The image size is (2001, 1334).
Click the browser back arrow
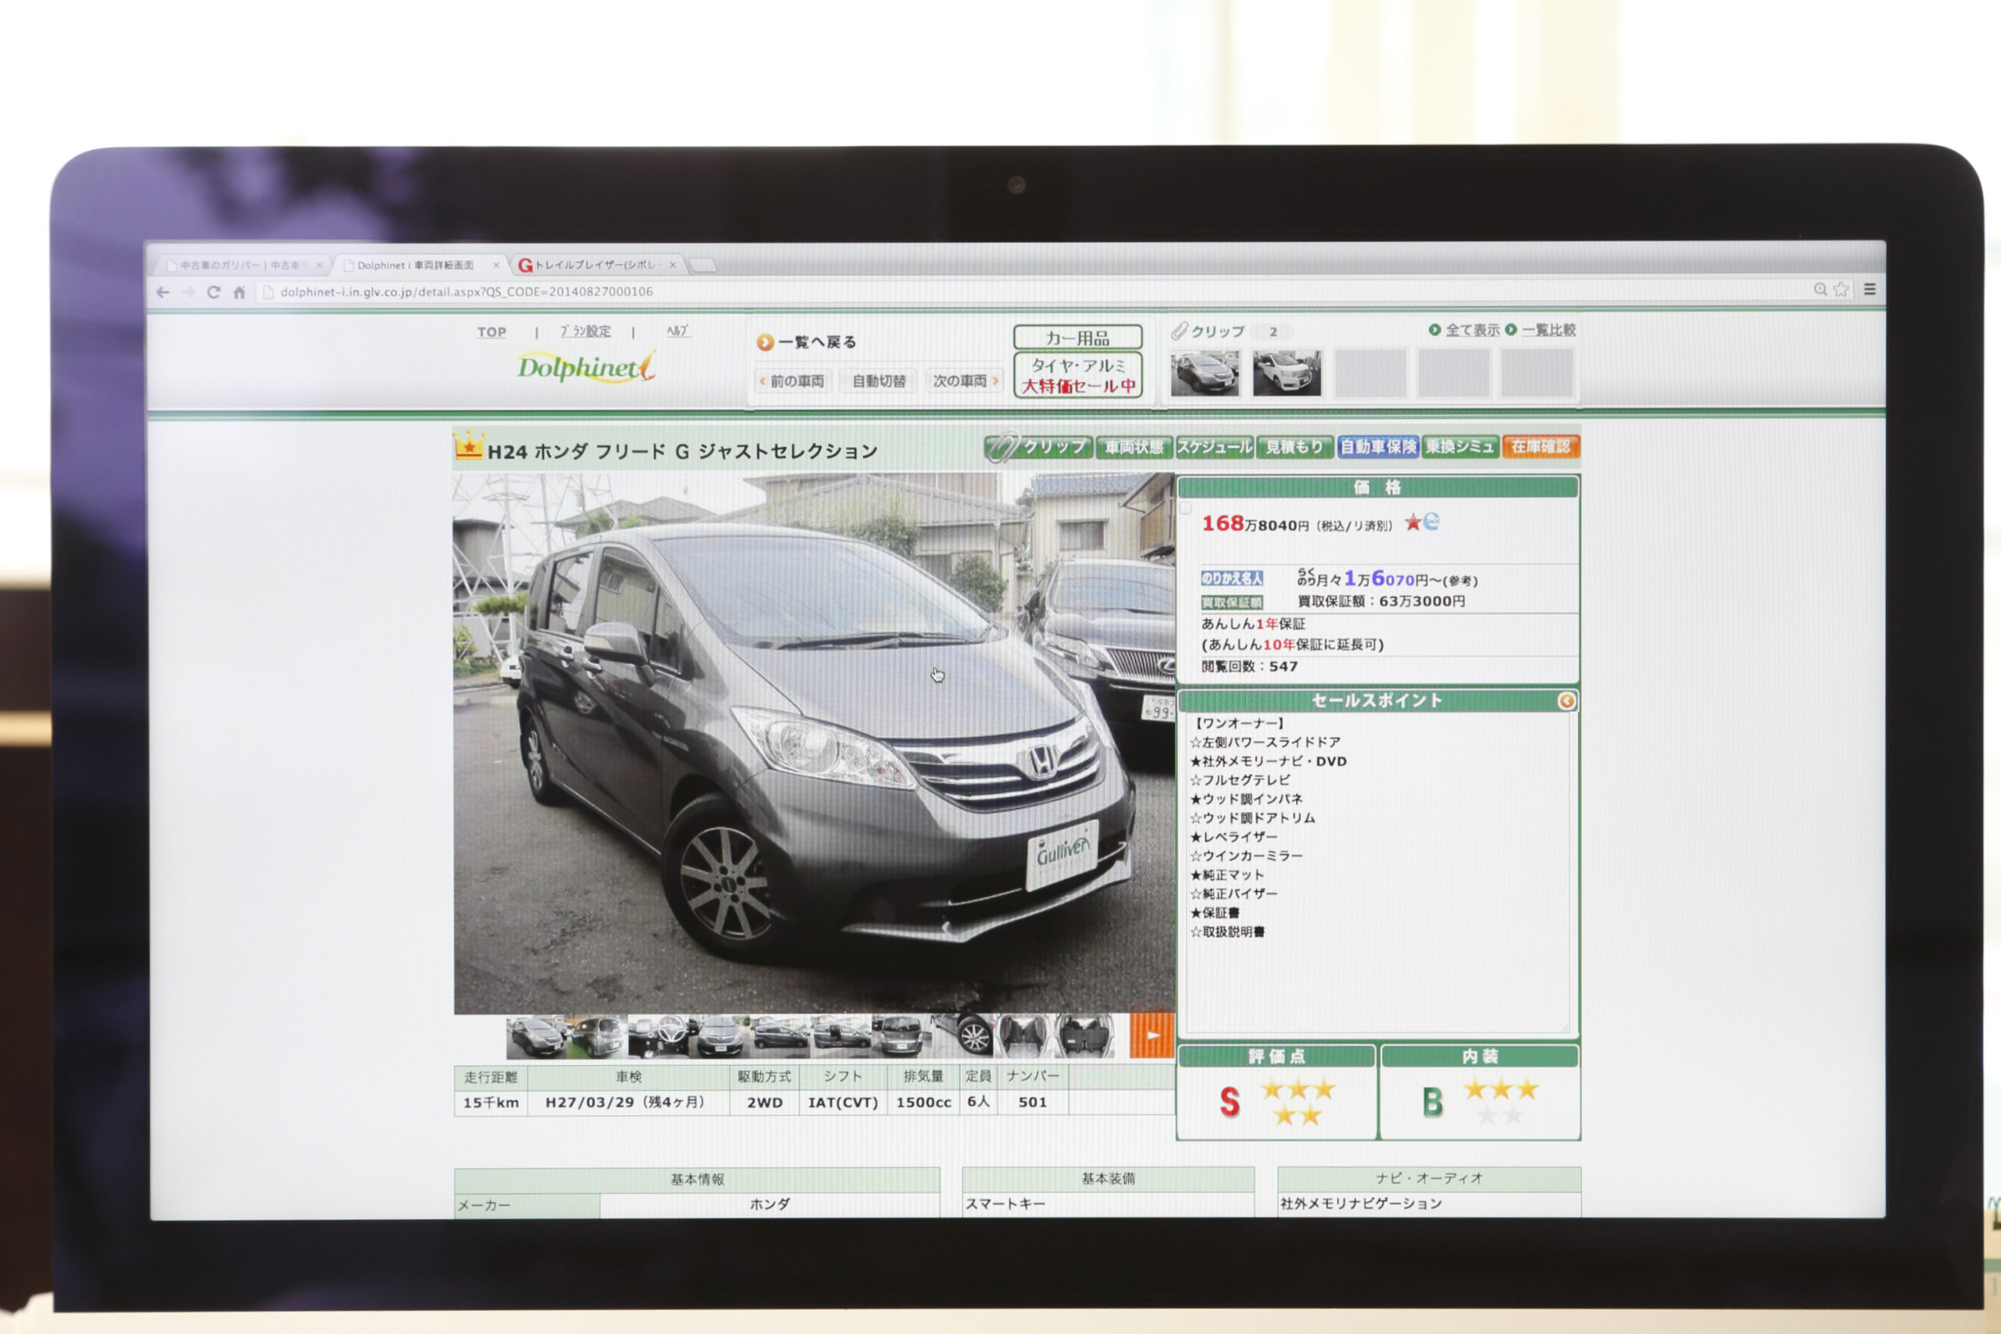163,291
